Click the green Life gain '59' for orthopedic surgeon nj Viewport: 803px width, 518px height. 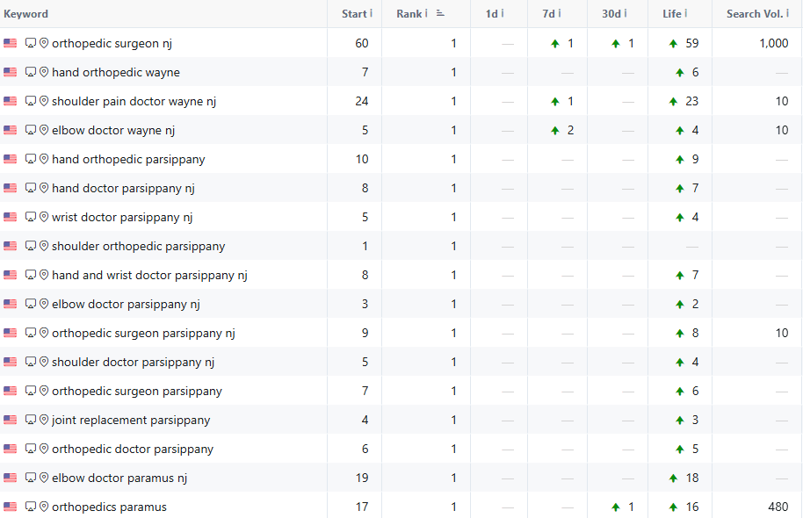[x=693, y=42]
